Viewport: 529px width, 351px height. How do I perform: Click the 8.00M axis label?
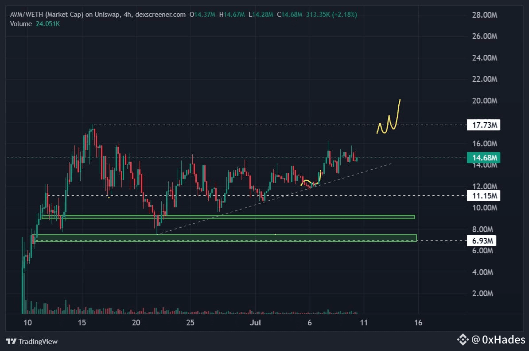(x=482, y=229)
